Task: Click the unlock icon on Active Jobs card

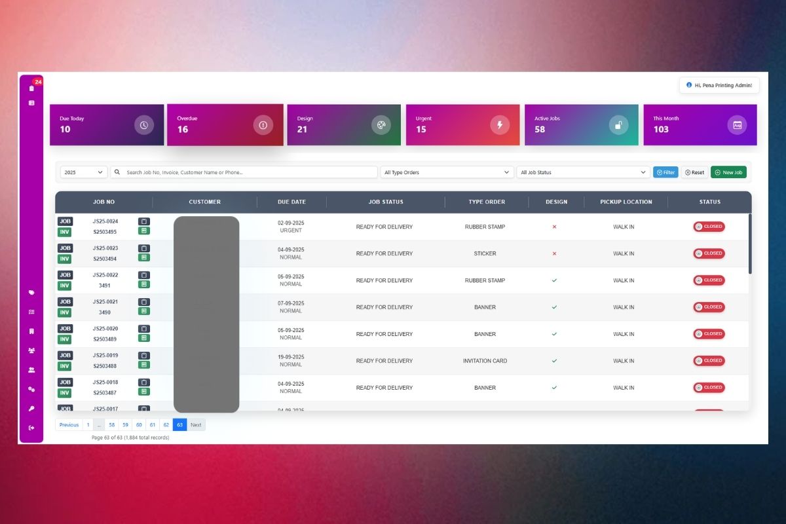Action: (618, 125)
